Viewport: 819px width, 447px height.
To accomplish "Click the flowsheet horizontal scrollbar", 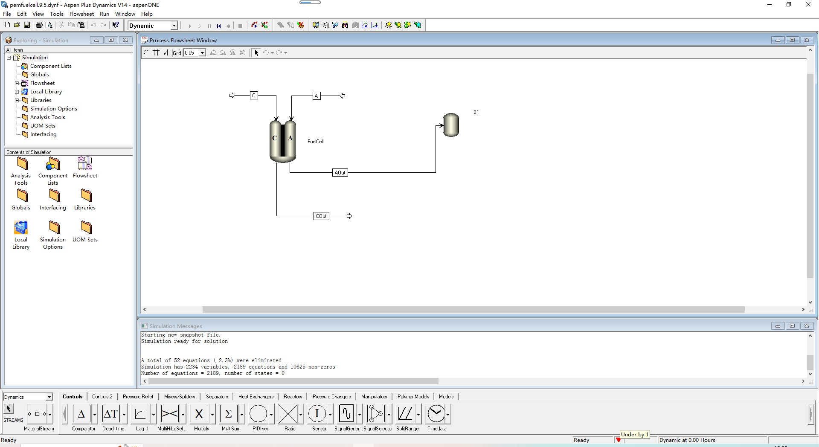I will point(473,310).
